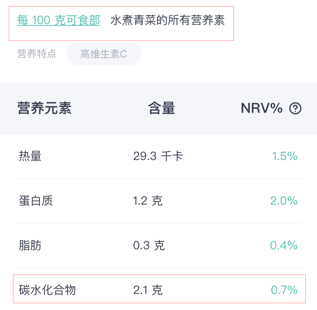Click the 2.0% NRV value for 蛋白质
Image resolution: width=317 pixels, height=310 pixels.
pos(284,201)
